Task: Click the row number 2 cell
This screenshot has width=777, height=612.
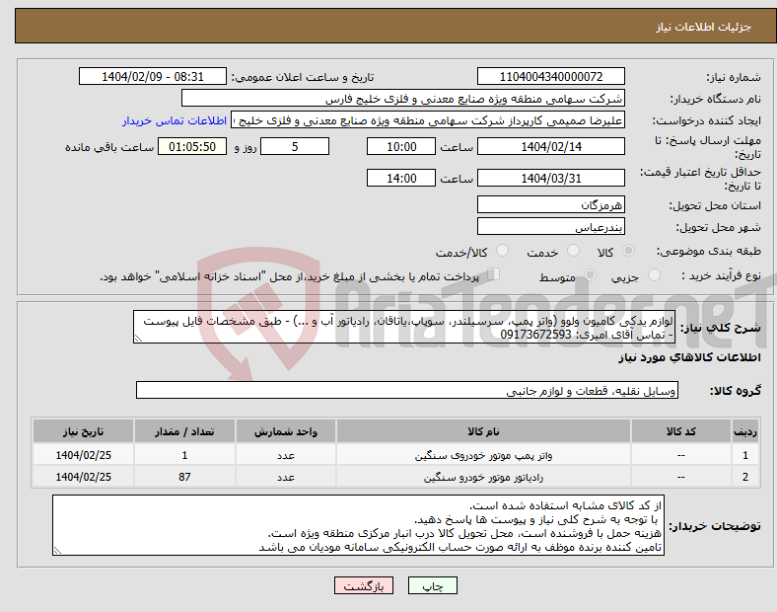Action: (x=744, y=477)
